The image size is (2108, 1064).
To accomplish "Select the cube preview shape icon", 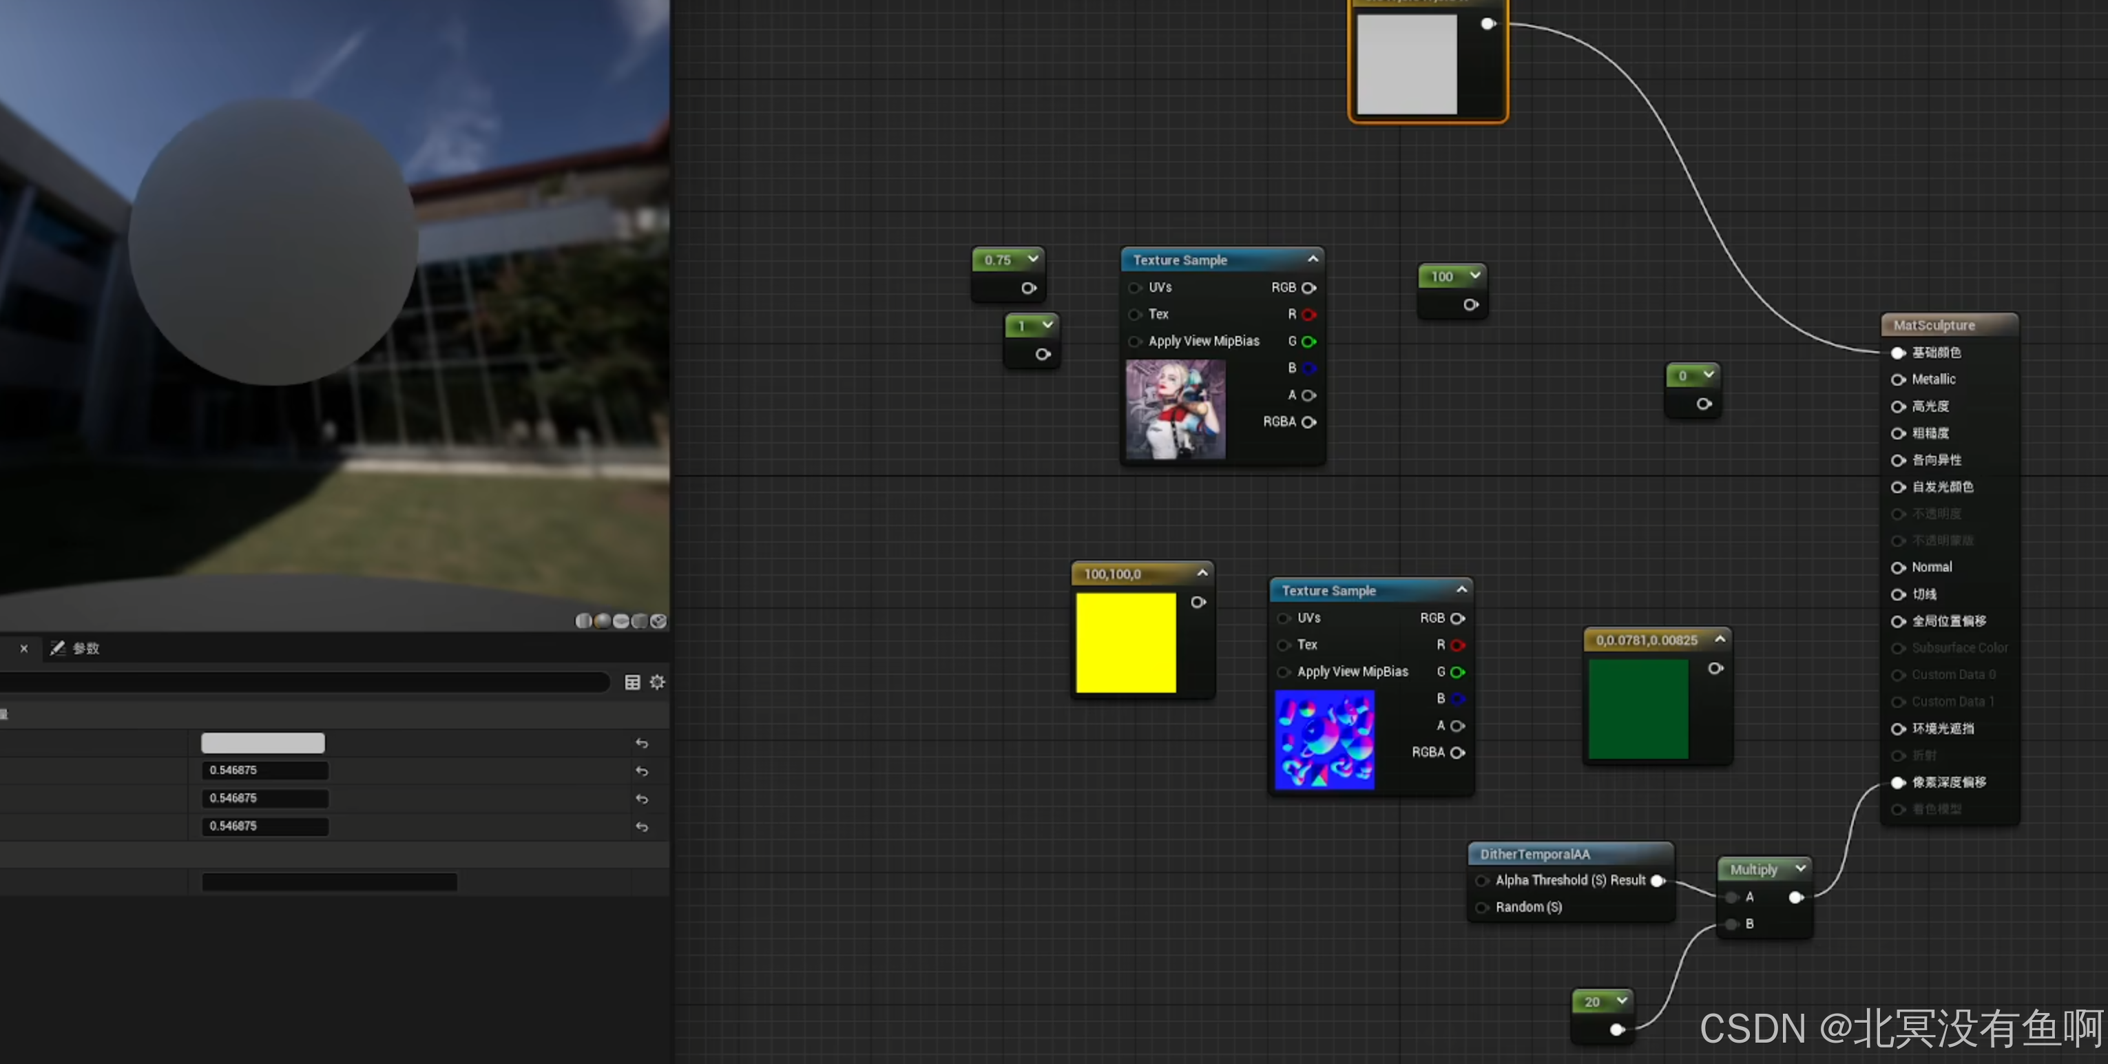I will pos(639,621).
